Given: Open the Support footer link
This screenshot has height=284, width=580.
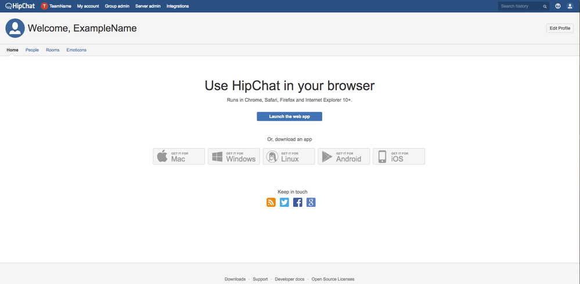Looking at the screenshot, I should [x=261, y=279].
